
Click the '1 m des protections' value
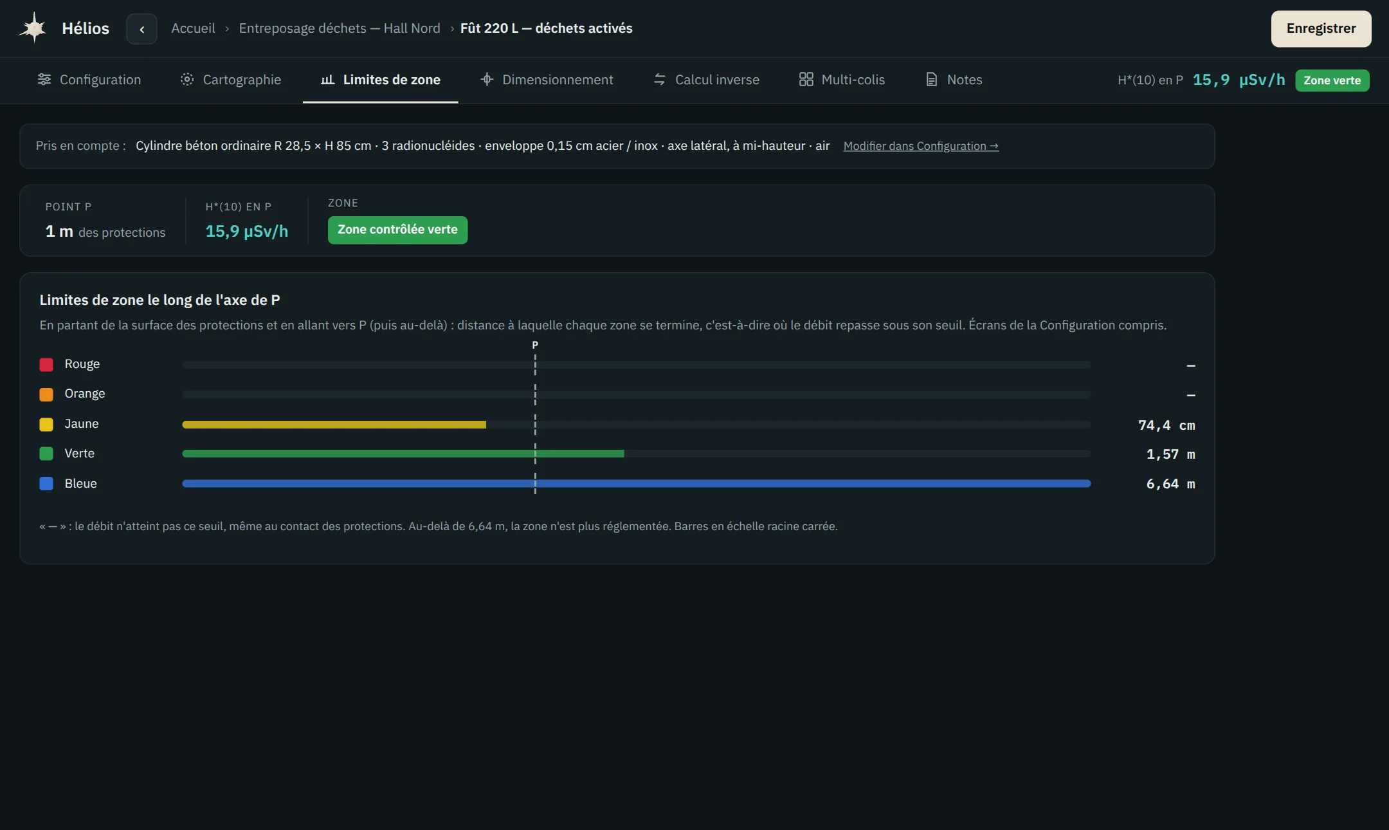pyautogui.click(x=105, y=232)
